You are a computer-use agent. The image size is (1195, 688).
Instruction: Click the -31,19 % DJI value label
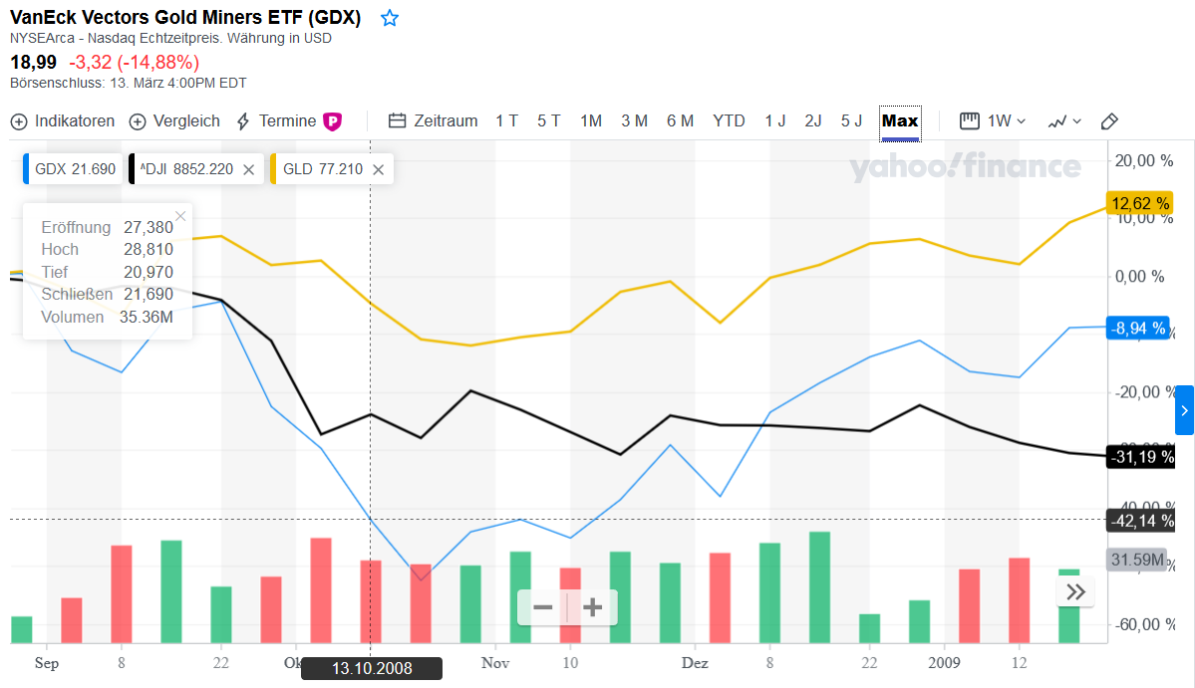[1141, 457]
